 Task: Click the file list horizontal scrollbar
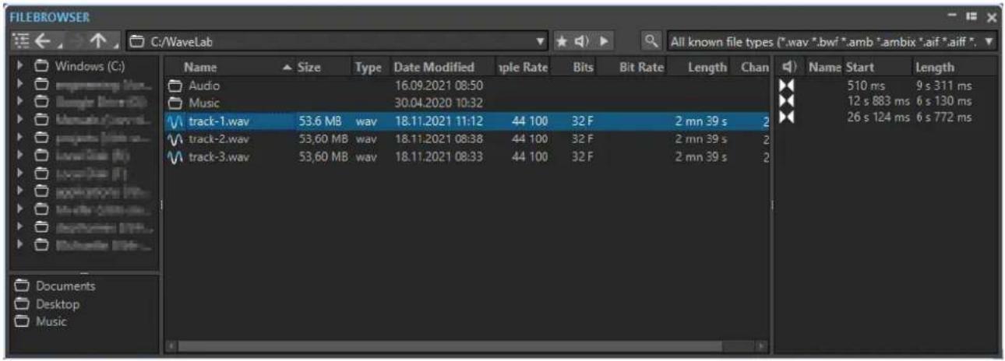(x=450, y=345)
